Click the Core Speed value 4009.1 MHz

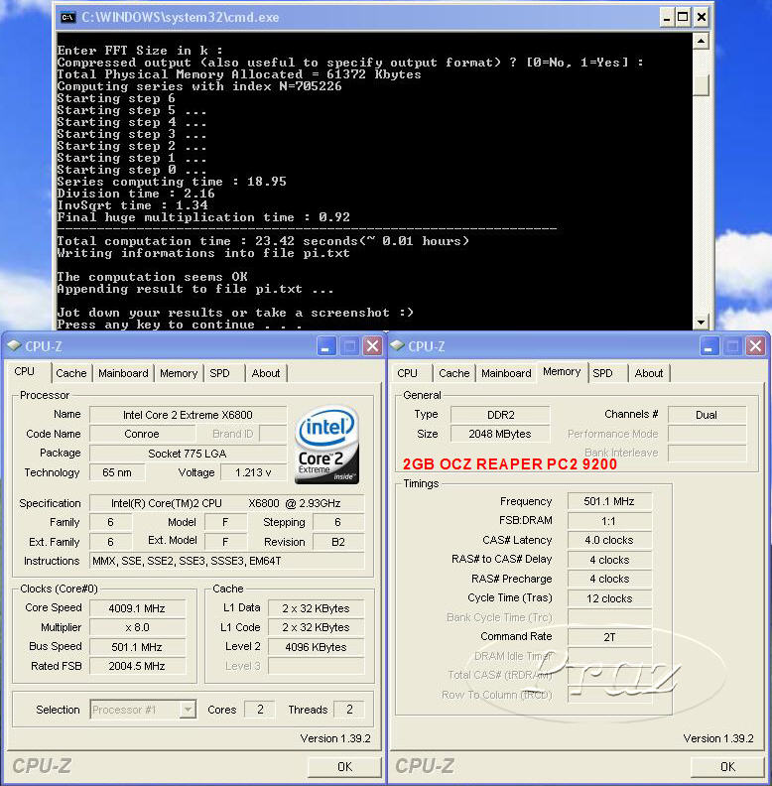click(x=137, y=608)
